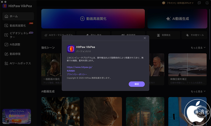The width and height of the screenshot is (211, 126).
Task: Click the 背景除去 person icon
Action: (158, 35)
